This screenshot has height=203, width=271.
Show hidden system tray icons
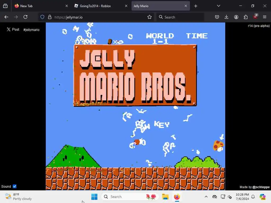(206, 197)
